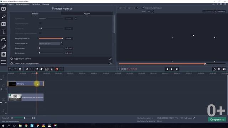Open the Pan and zoom magnifier tool

click(x=4, y=47)
